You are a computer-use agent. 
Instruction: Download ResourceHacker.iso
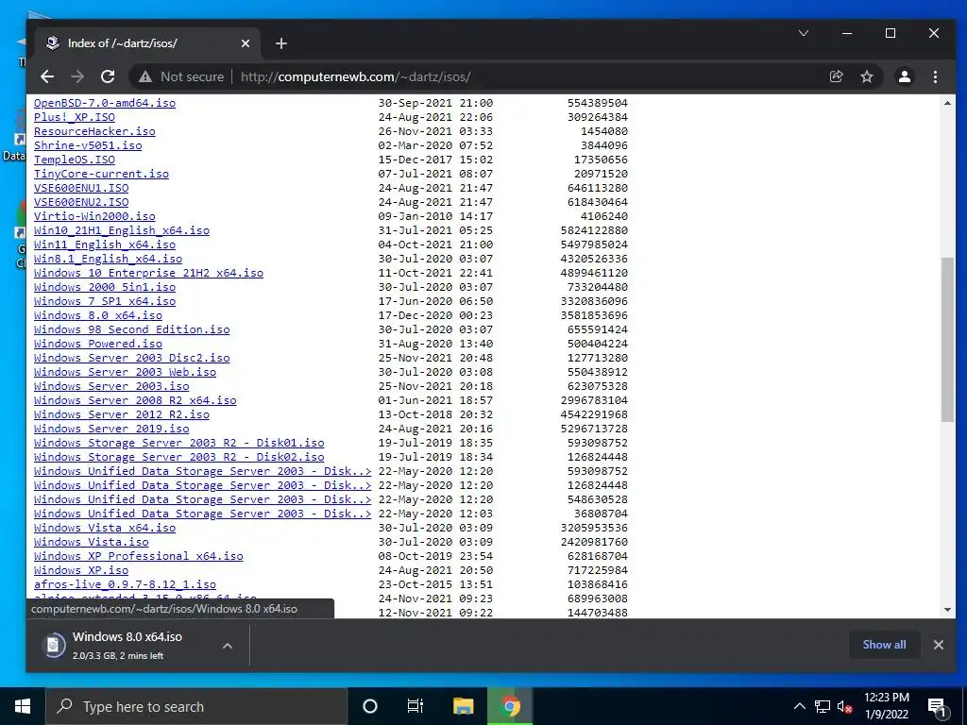pos(94,131)
